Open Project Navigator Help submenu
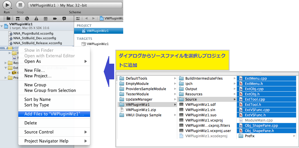The width and height of the screenshot is (299, 148). click(x=54, y=141)
